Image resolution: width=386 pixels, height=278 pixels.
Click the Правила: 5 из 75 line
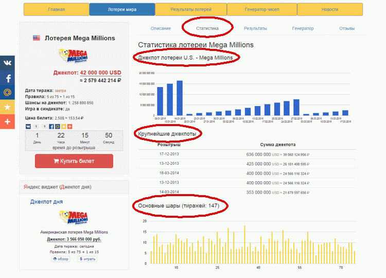pos(50,96)
